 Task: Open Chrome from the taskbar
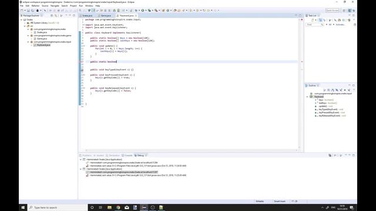[118, 207]
